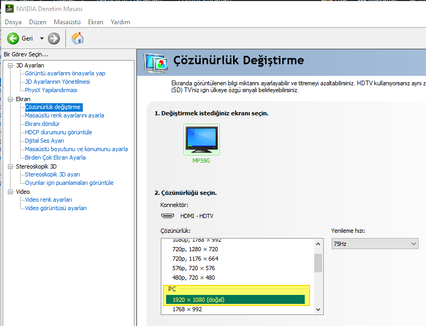Viewport: 426px width, 326px height.
Task: Open Görüntü ayarlarını önayarla yap
Action: [x=65, y=73]
